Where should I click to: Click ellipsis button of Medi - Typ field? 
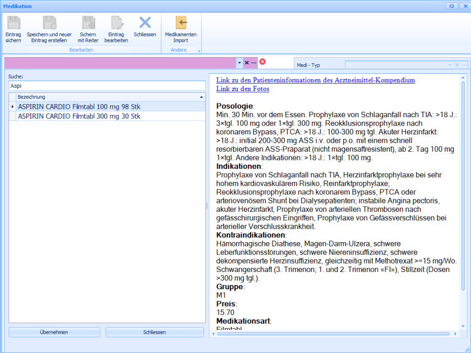464,65
